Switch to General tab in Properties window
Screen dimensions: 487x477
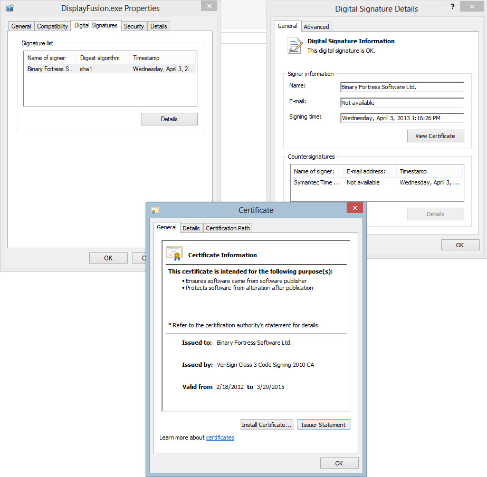(21, 26)
